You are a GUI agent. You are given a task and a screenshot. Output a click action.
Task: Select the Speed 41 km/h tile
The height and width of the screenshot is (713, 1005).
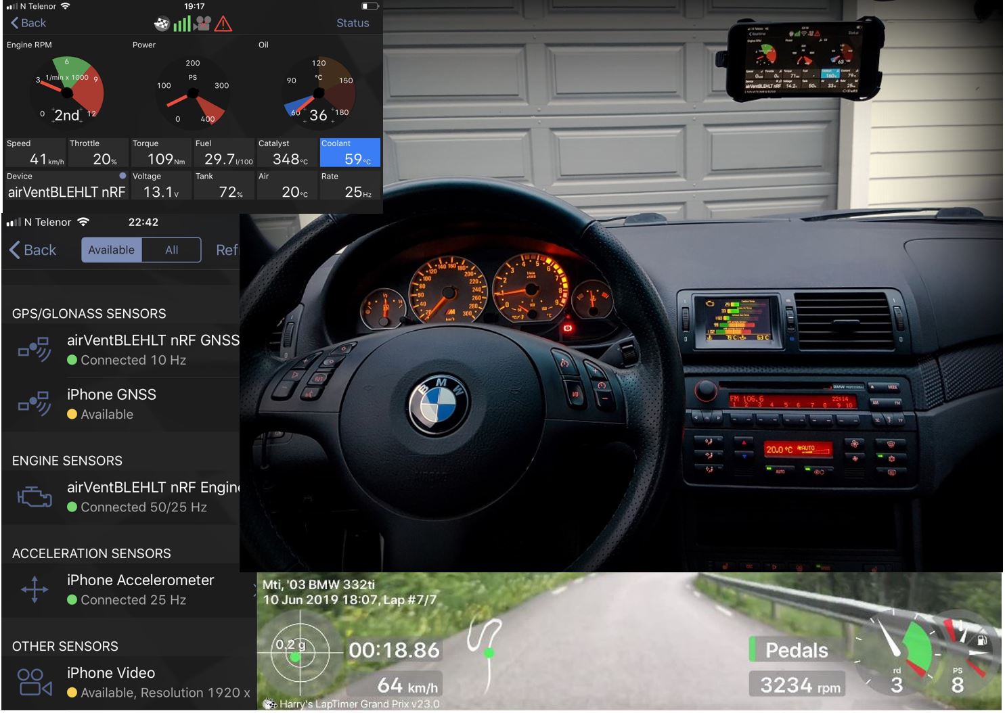(x=36, y=153)
